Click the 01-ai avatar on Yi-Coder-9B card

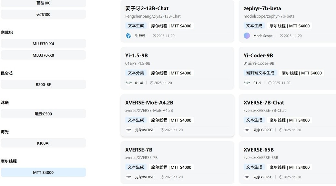(x=247, y=83)
